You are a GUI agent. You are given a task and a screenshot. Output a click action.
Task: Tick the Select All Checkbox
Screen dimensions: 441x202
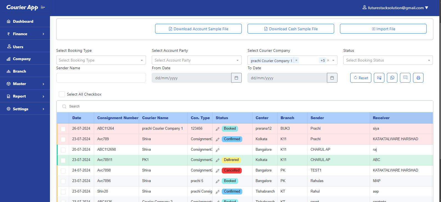pyautogui.click(x=62, y=94)
